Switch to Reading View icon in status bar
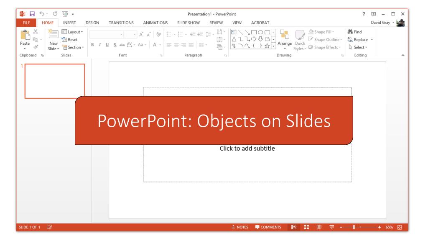 point(319,227)
